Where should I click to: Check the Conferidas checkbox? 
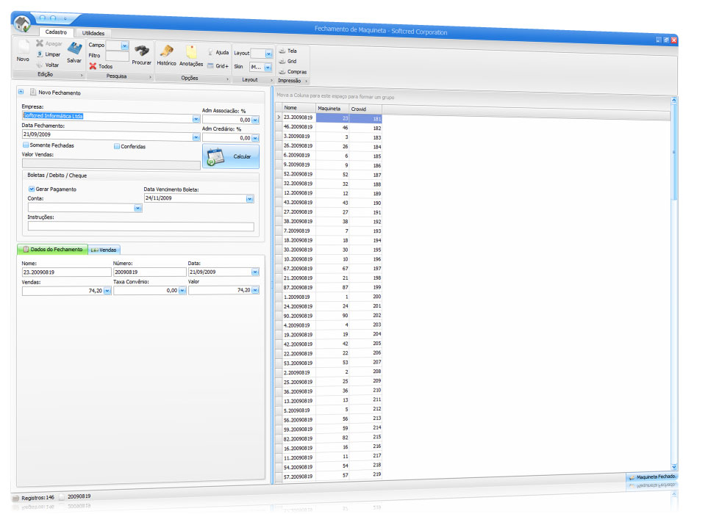pos(117,146)
